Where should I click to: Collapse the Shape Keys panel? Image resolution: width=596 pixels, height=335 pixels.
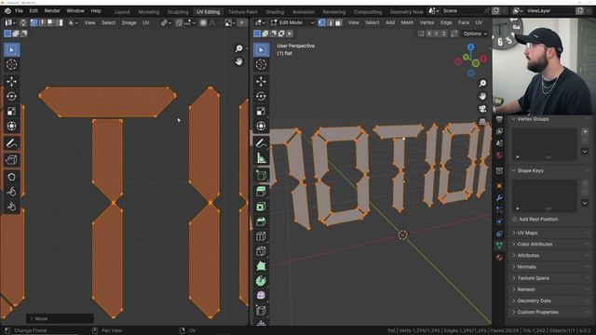[549, 170]
